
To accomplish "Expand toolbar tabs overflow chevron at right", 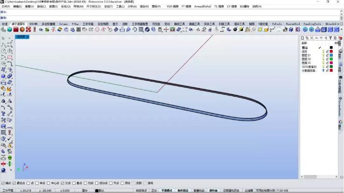I will 338,24.
